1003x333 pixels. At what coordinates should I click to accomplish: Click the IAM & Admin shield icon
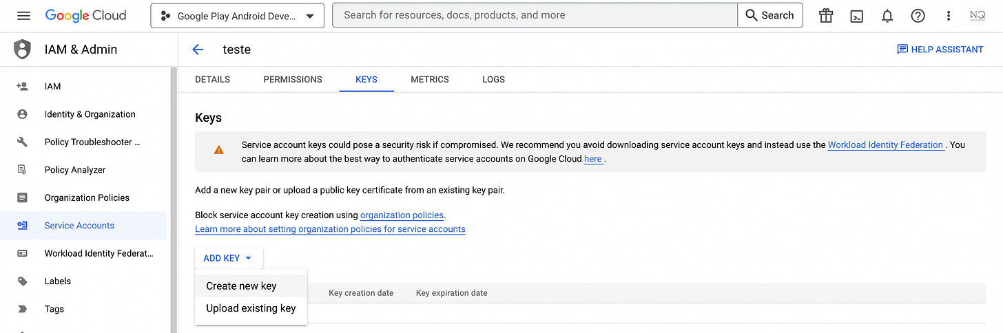click(x=23, y=50)
